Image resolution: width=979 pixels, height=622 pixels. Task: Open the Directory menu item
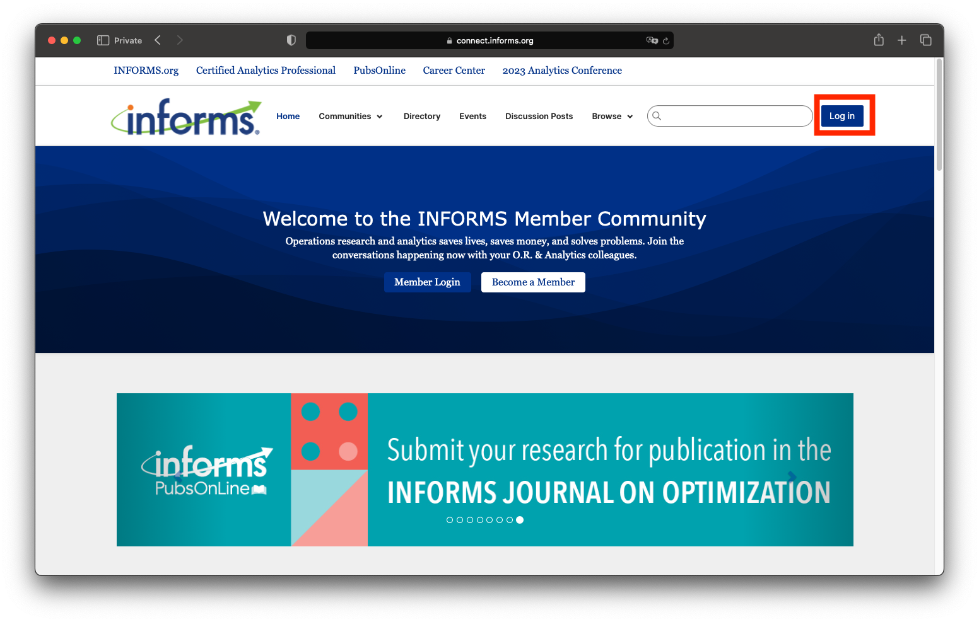(422, 117)
